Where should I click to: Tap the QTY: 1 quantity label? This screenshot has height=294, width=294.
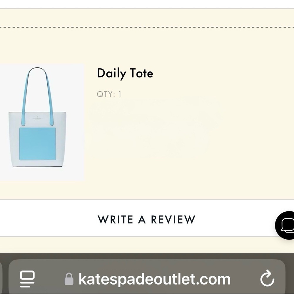tap(109, 94)
